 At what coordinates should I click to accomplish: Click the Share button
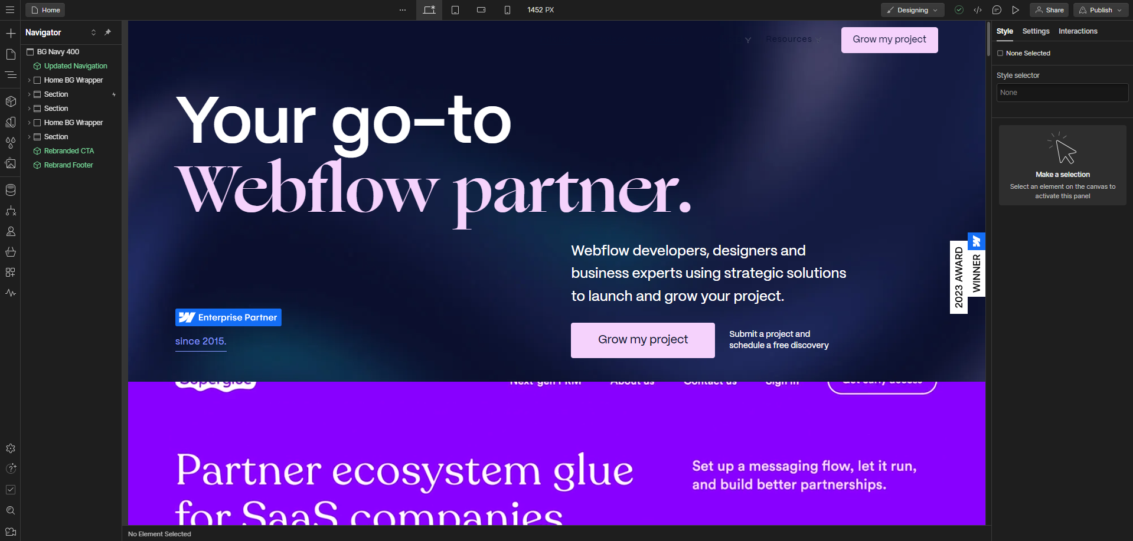coord(1049,10)
